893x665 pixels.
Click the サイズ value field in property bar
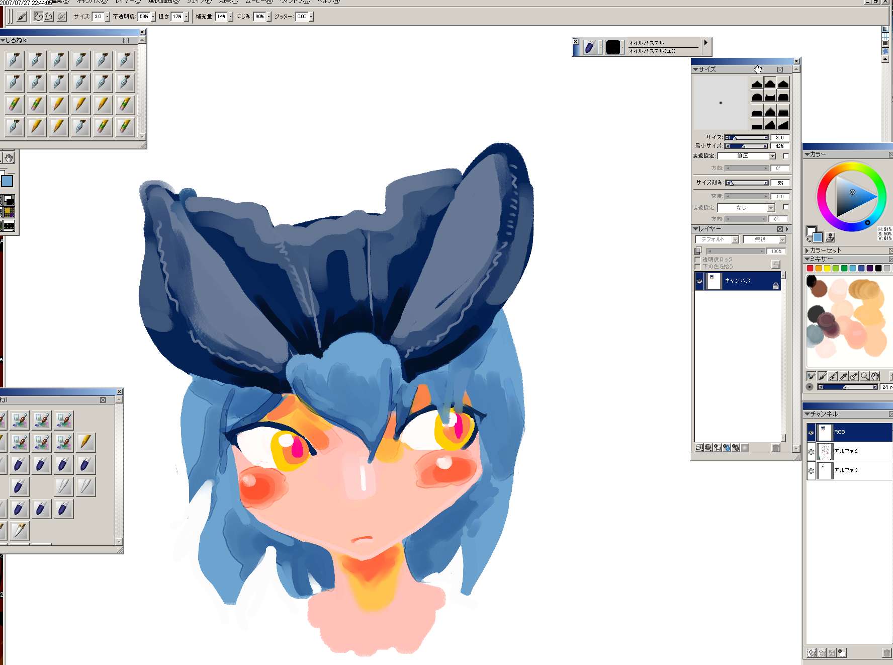point(98,17)
